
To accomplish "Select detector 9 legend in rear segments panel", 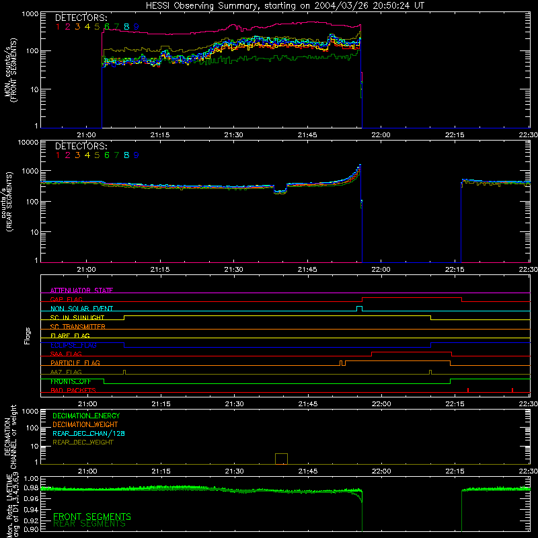I will coord(137,155).
